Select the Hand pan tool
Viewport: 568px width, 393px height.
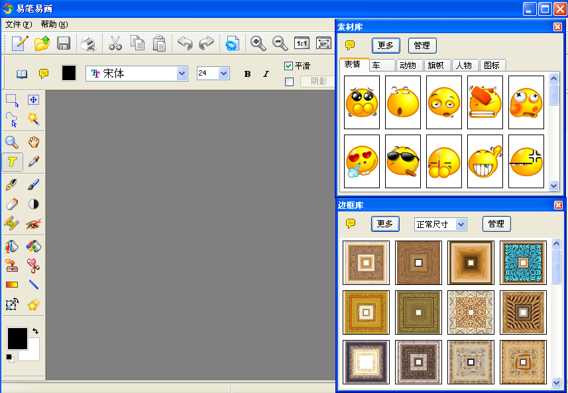pyautogui.click(x=34, y=142)
